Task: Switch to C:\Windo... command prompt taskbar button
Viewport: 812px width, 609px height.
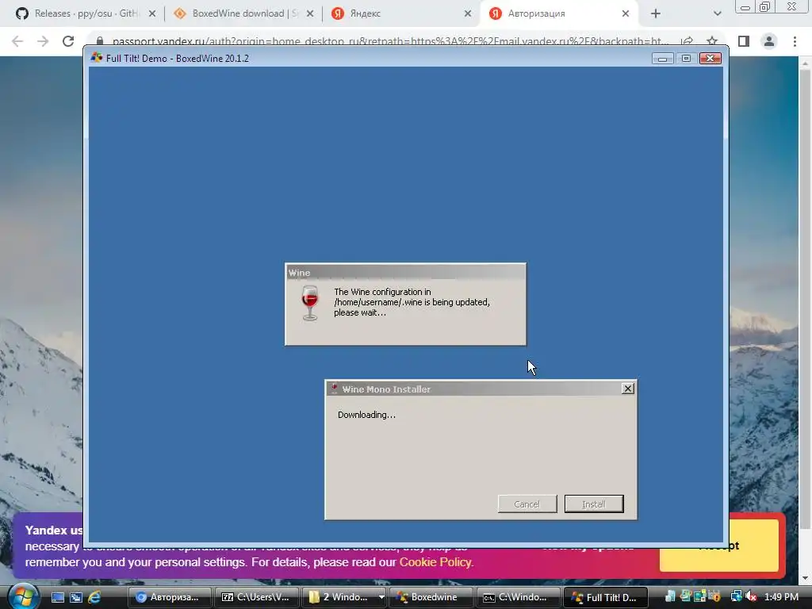Action: [x=519, y=597]
